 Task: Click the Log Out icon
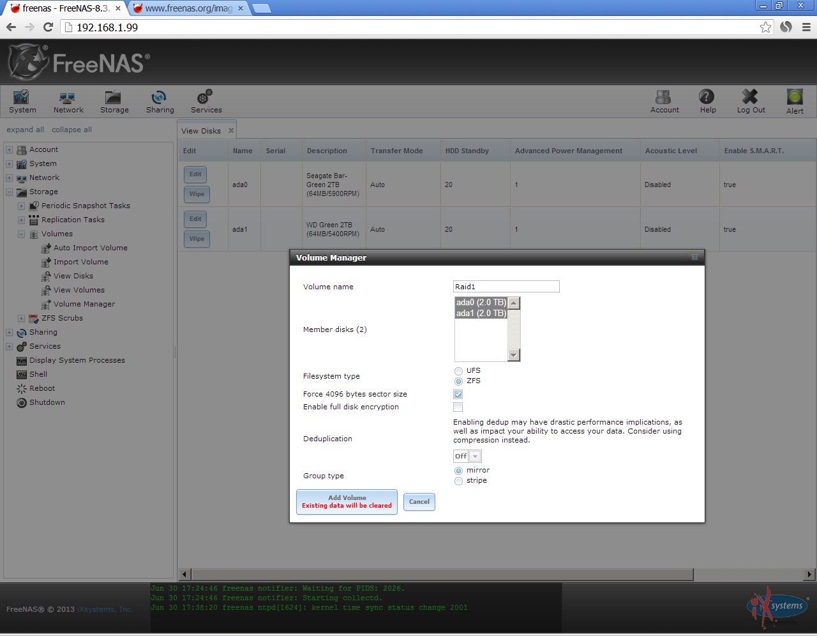[x=751, y=102]
